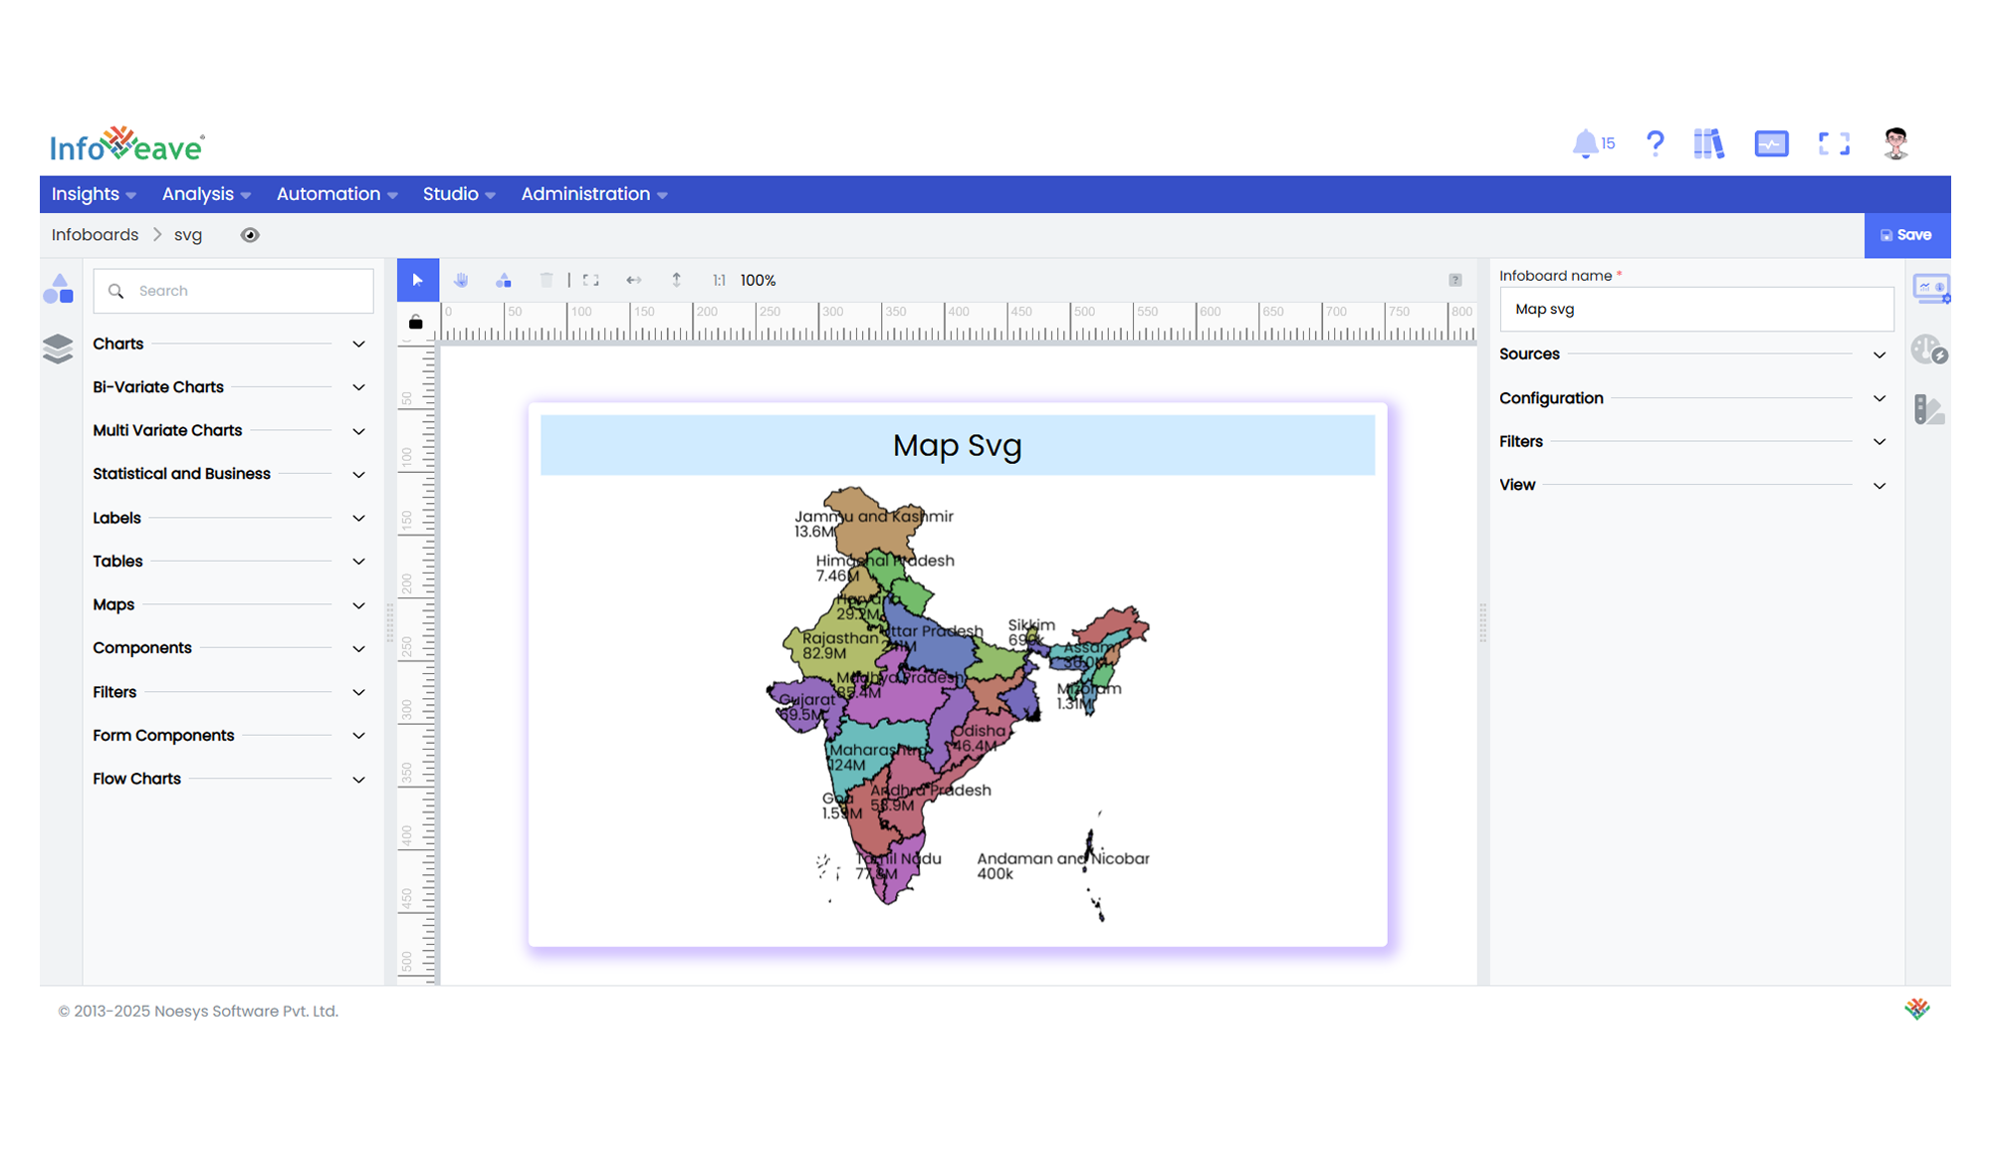The height and width of the screenshot is (1155, 1991).
Task: Open the Studio menu
Action: pos(459,194)
